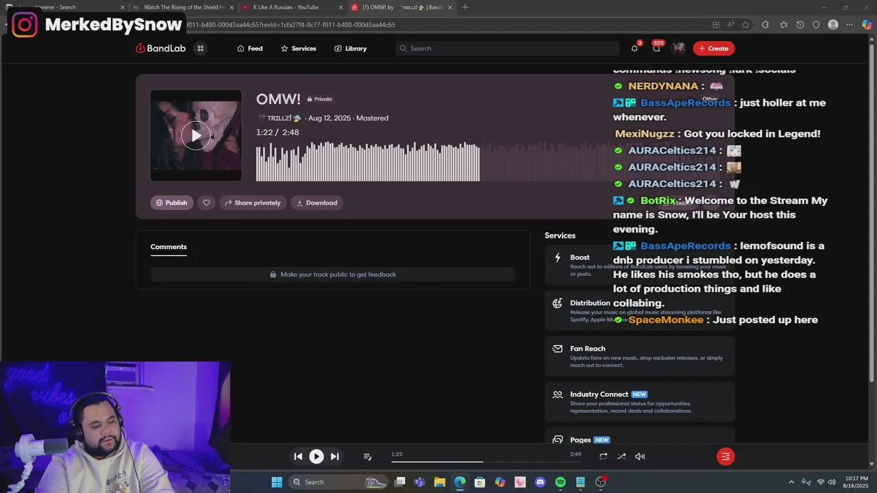
Task: Play the OMW! track from the cover art
Action: click(196, 136)
